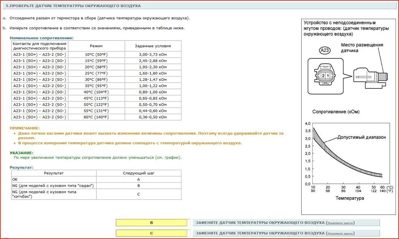This screenshot has height=239, width=399.
Task: Select cell '0,36-0,50 кОм'
Action: 153,117
